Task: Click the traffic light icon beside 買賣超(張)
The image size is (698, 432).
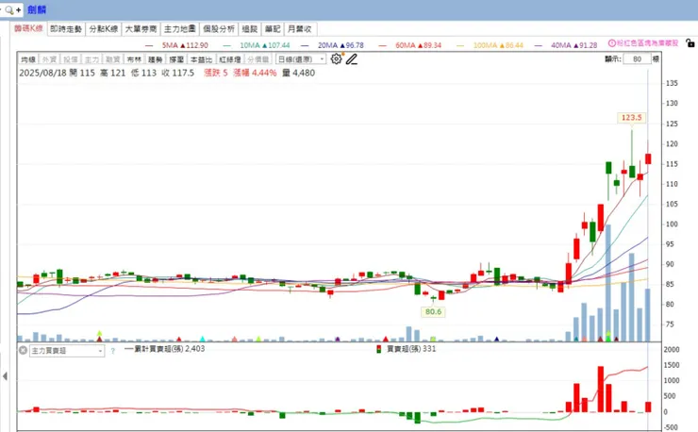Action: click(x=379, y=349)
